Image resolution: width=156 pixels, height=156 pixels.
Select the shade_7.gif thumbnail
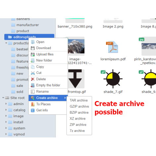tap(113, 79)
